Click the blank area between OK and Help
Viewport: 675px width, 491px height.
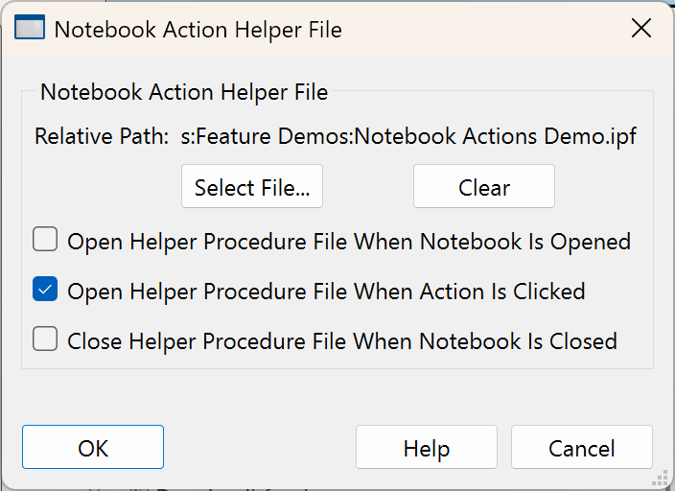[259, 448]
